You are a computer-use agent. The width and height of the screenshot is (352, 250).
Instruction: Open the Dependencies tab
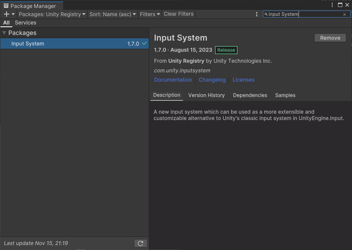(250, 95)
